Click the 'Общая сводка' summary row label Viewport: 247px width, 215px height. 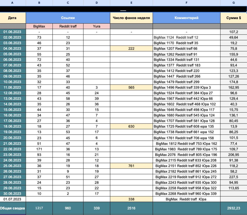13,208
